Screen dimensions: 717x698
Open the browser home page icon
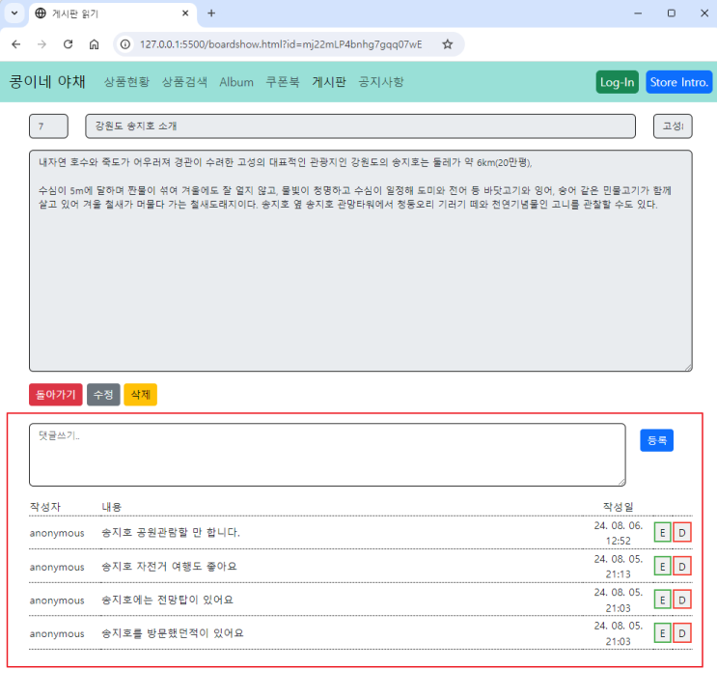pyautogui.click(x=95, y=44)
